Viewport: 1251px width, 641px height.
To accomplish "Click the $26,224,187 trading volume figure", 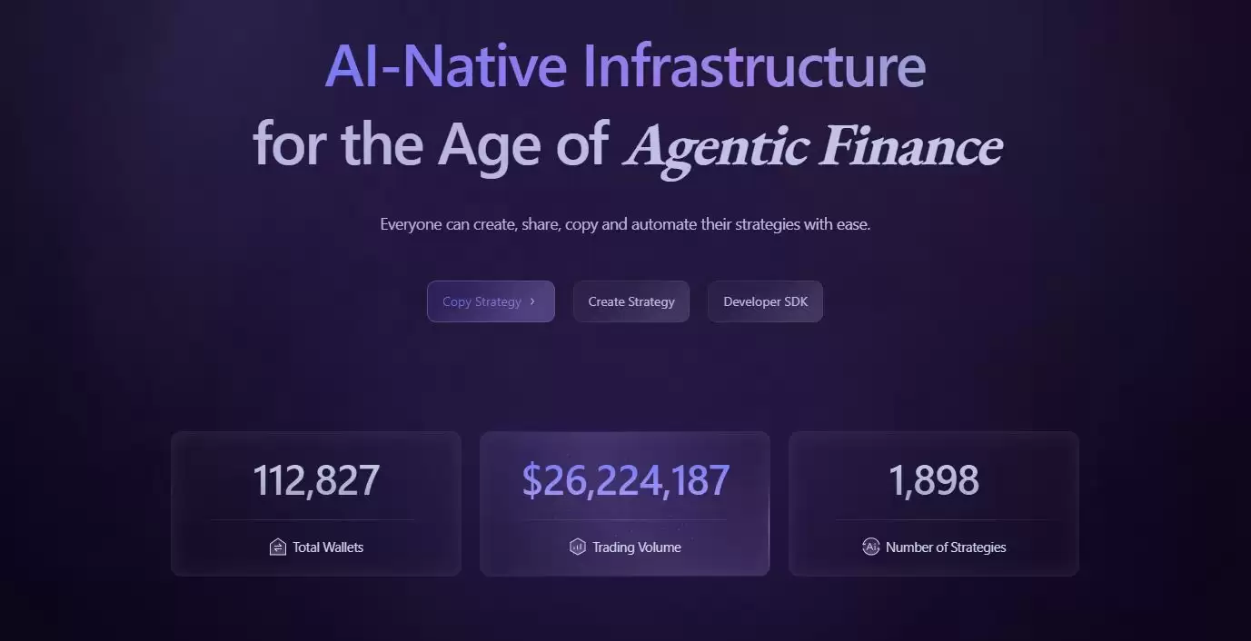I will click(x=625, y=480).
